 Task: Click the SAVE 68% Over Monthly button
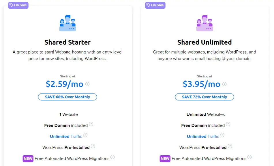click(x=67, y=97)
